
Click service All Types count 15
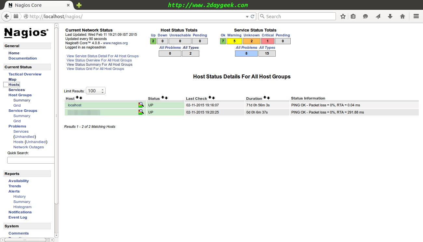(x=267, y=53)
